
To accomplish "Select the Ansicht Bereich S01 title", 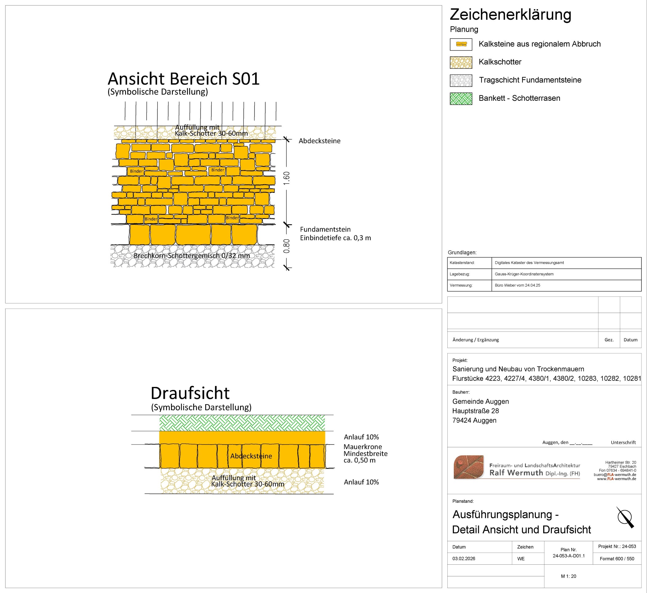I will [183, 79].
